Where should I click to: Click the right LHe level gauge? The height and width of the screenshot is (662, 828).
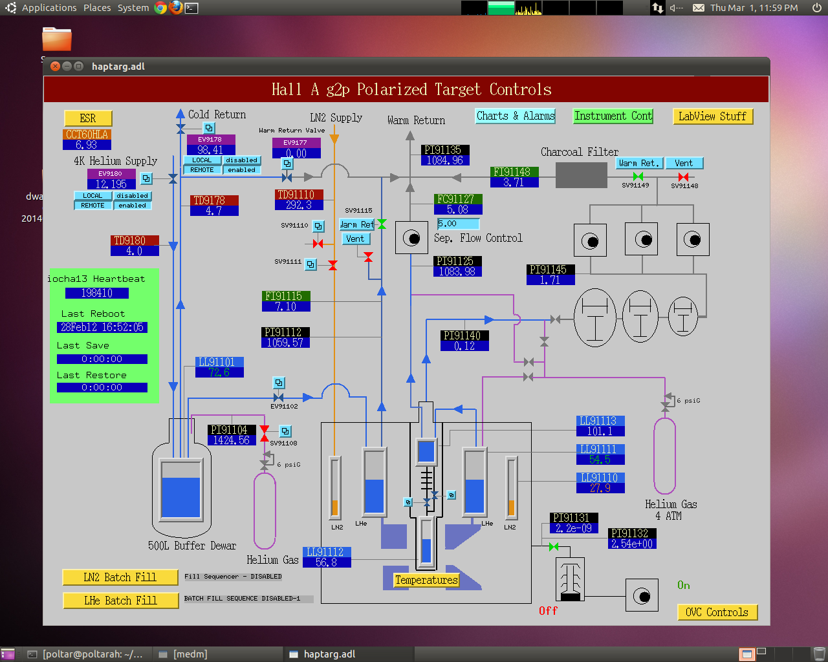click(x=474, y=482)
